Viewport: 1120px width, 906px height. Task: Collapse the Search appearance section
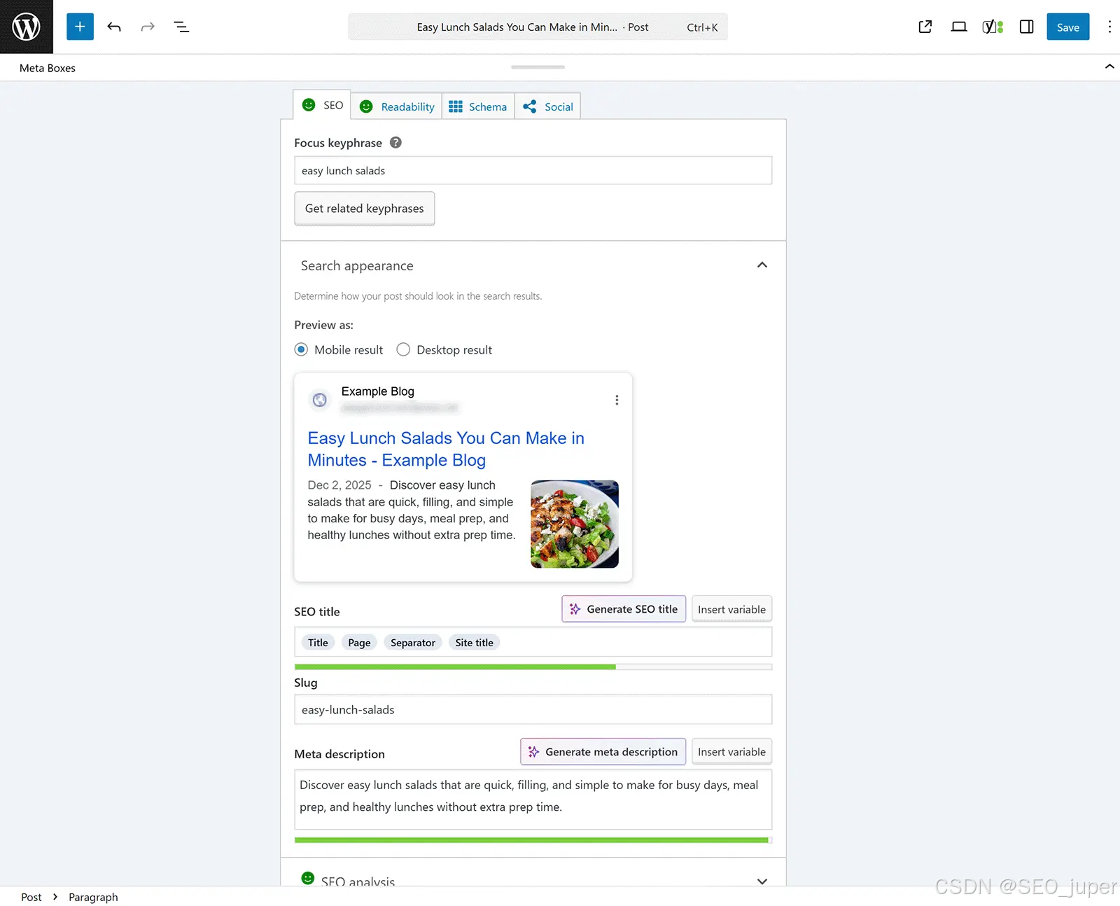click(762, 265)
